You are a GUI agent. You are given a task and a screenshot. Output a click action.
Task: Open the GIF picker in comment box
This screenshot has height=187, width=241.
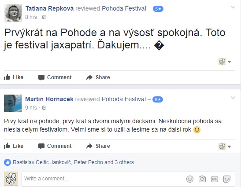(x=215, y=179)
